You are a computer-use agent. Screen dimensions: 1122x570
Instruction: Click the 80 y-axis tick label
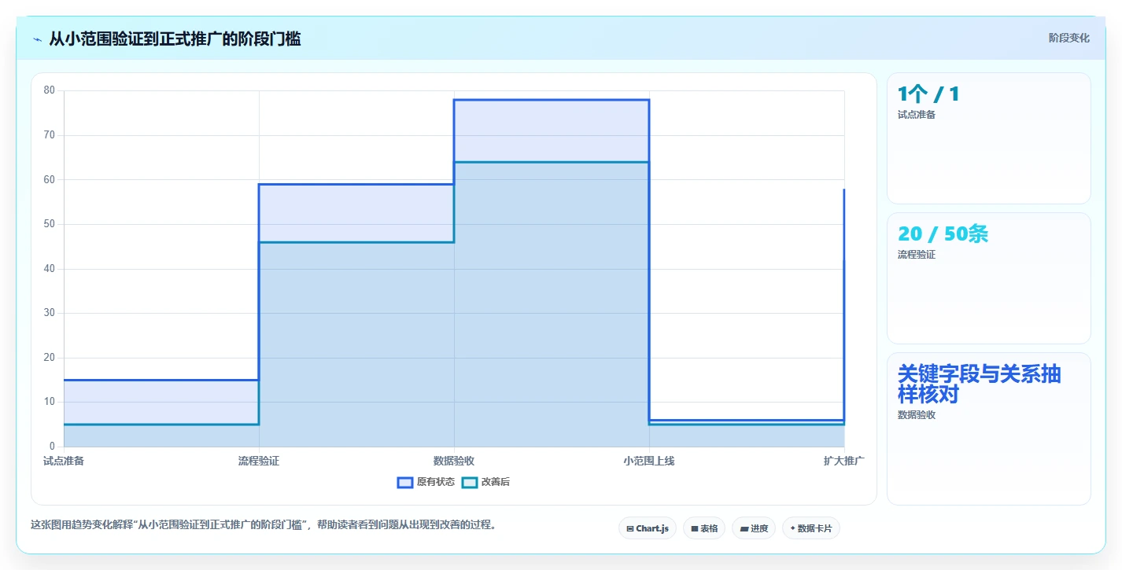coord(50,90)
